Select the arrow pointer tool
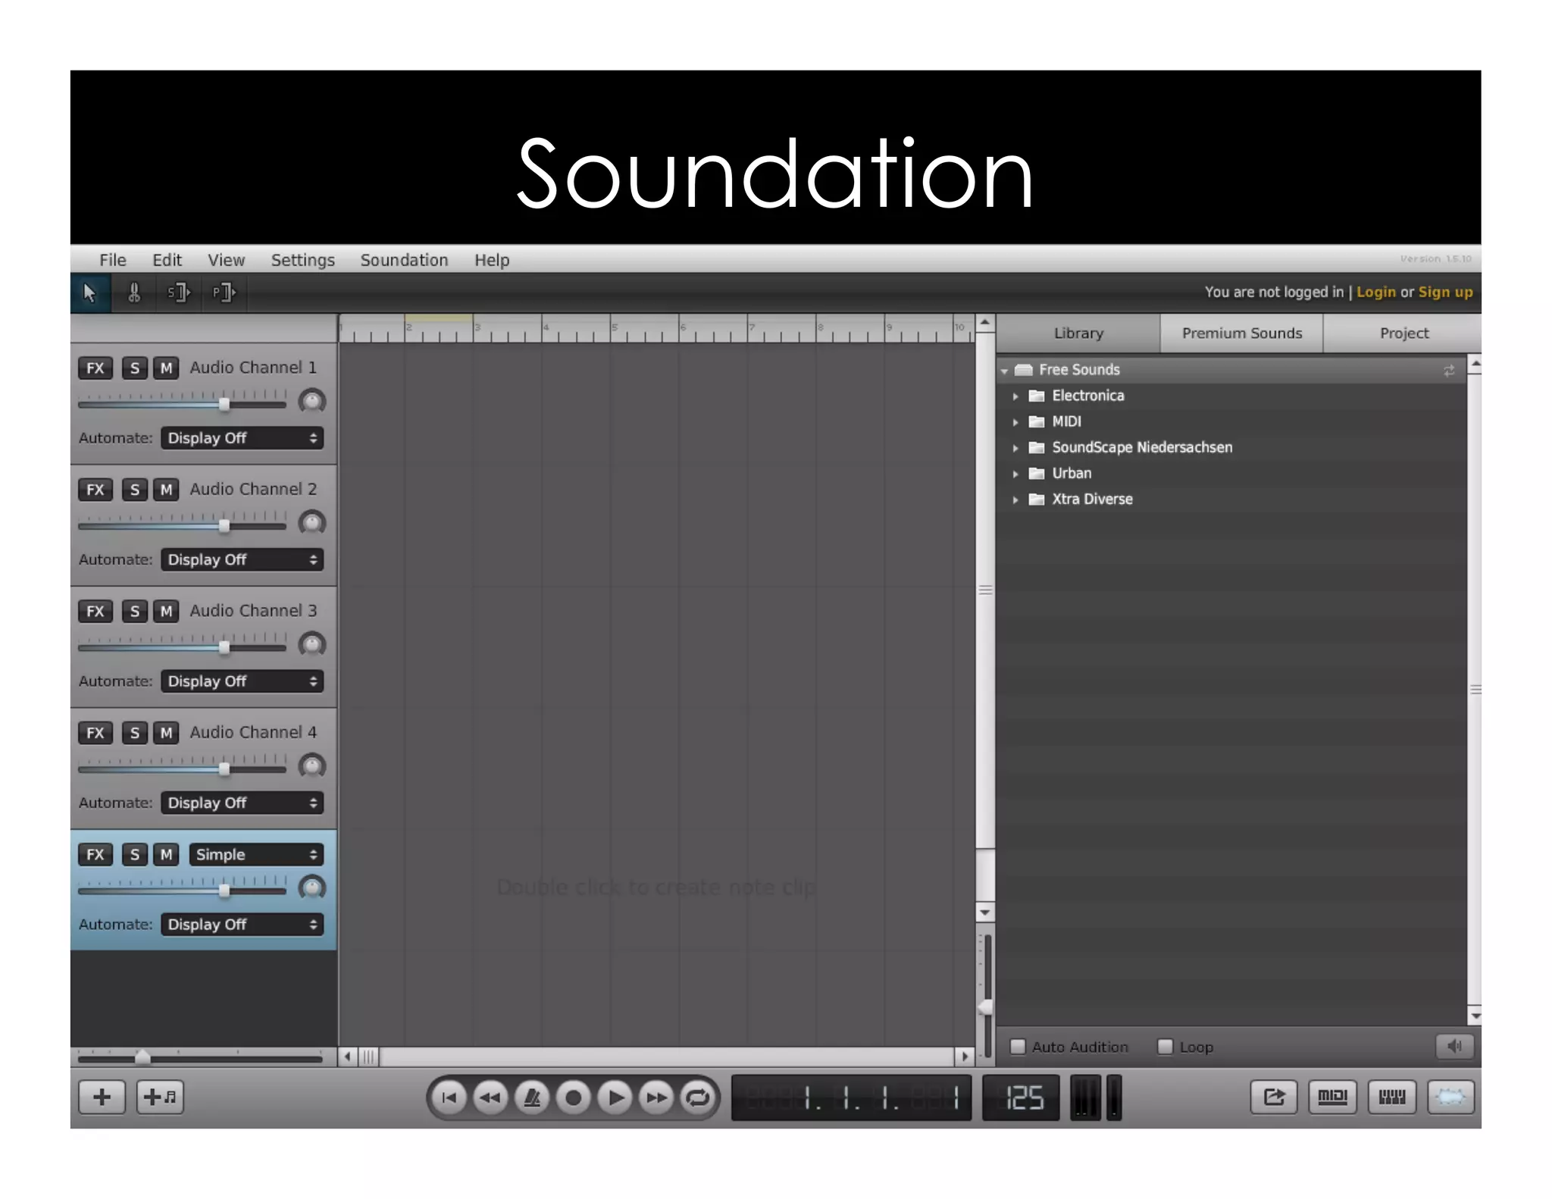Screen dimensions: 1552x1199 click(x=89, y=293)
